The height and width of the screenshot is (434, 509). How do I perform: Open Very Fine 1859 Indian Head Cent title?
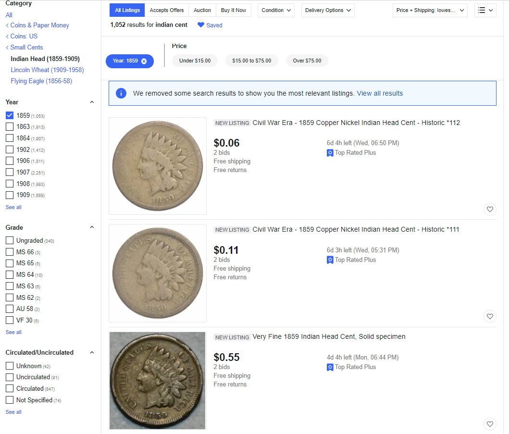pos(329,336)
